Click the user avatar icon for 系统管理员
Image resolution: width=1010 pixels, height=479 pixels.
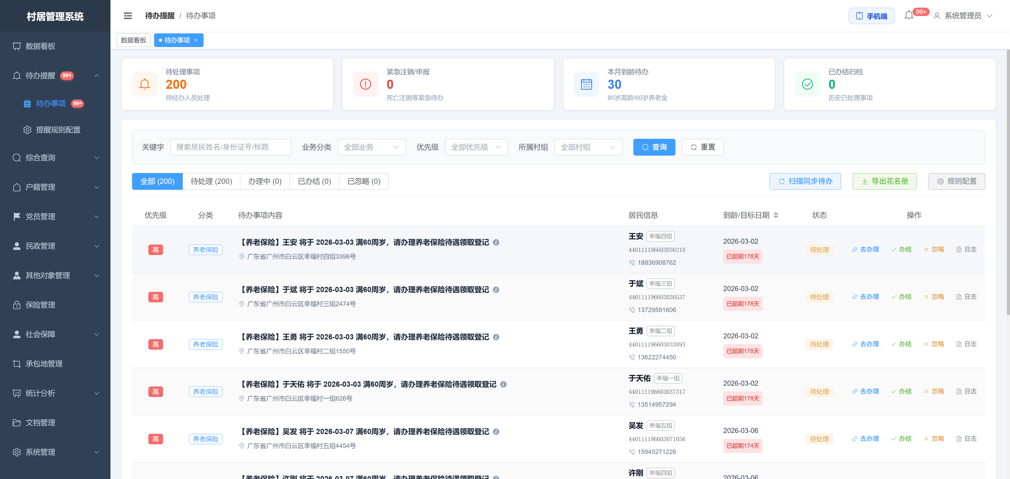tap(937, 16)
